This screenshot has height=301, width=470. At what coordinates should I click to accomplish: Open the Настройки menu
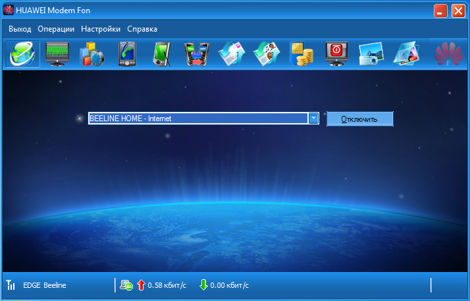pyautogui.click(x=101, y=29)
